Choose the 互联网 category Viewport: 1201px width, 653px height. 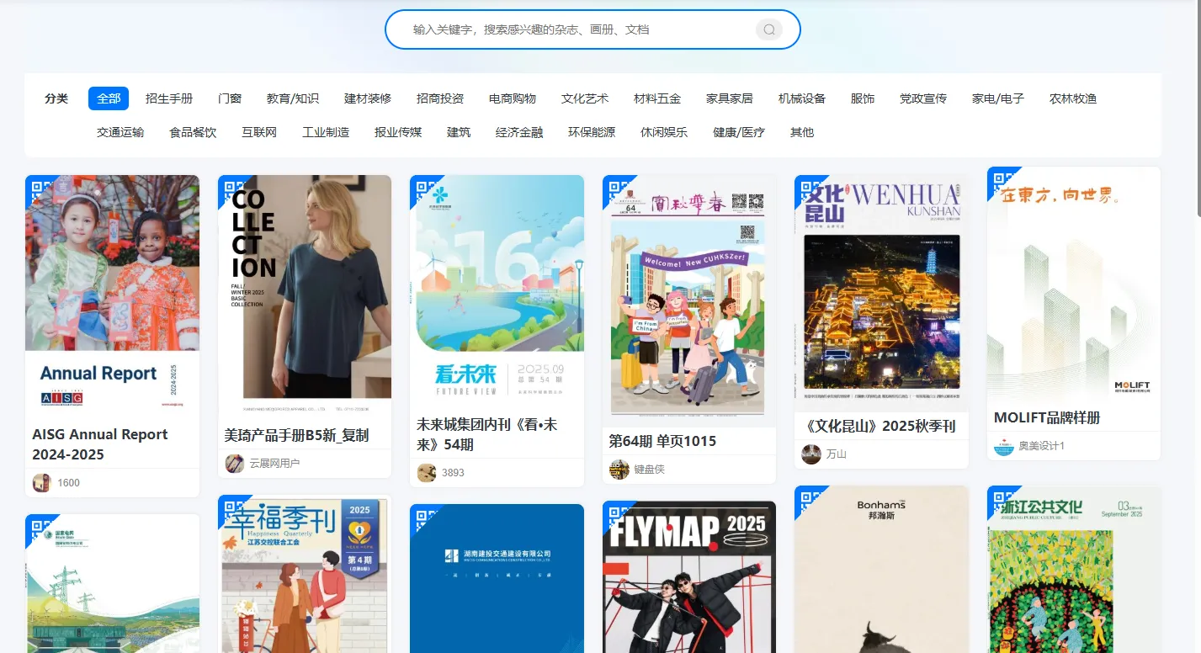259,132
